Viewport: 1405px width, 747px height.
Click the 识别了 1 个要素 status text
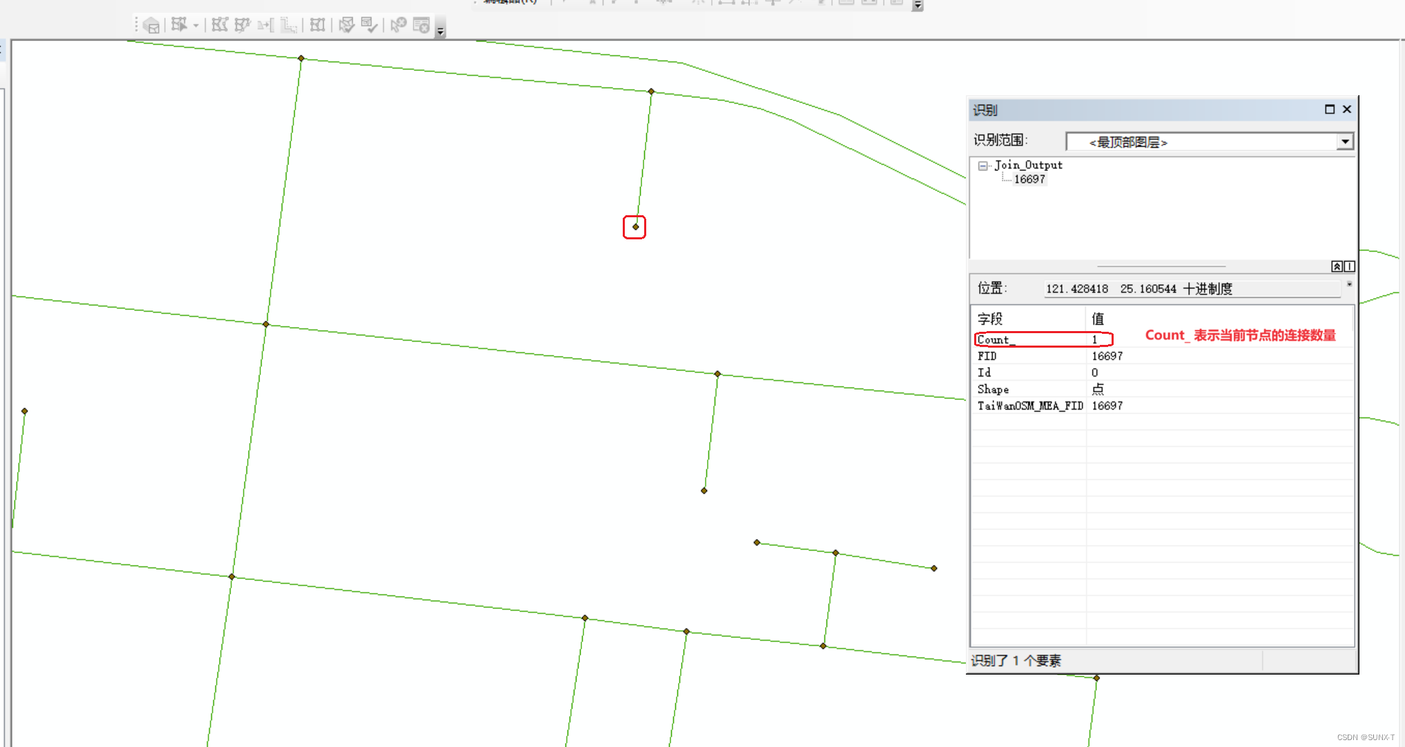point(1016,661)
